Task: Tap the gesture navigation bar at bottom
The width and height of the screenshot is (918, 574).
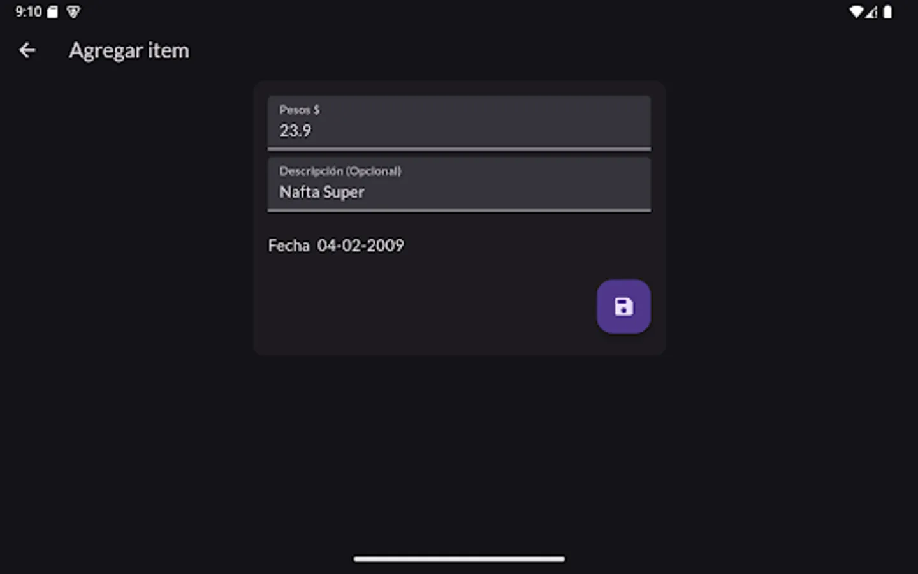Action: (458, 558)
